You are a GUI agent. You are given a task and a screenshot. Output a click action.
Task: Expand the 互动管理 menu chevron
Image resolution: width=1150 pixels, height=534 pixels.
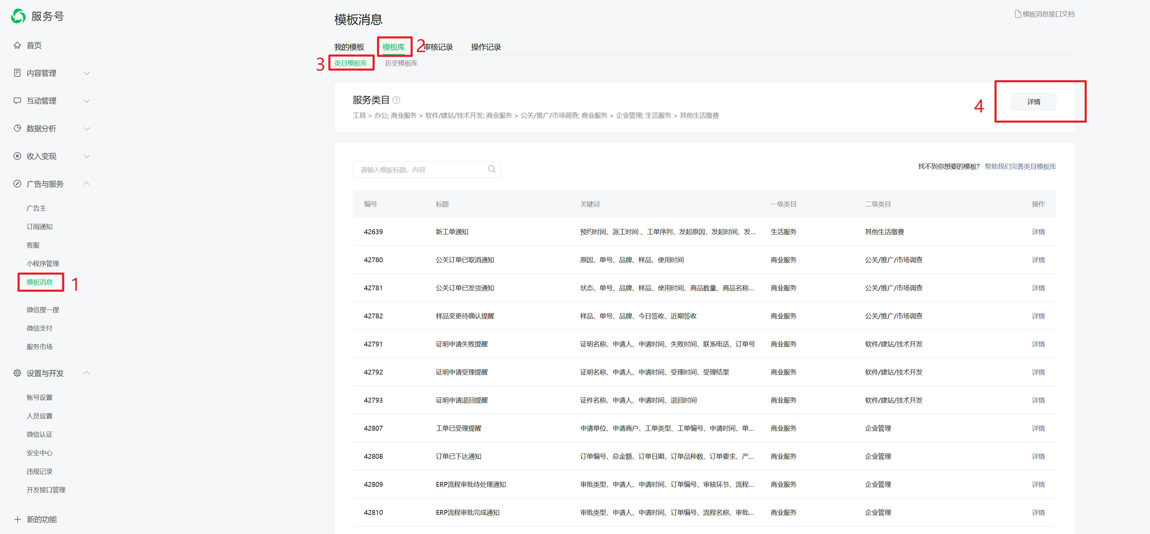click(87, 101)
